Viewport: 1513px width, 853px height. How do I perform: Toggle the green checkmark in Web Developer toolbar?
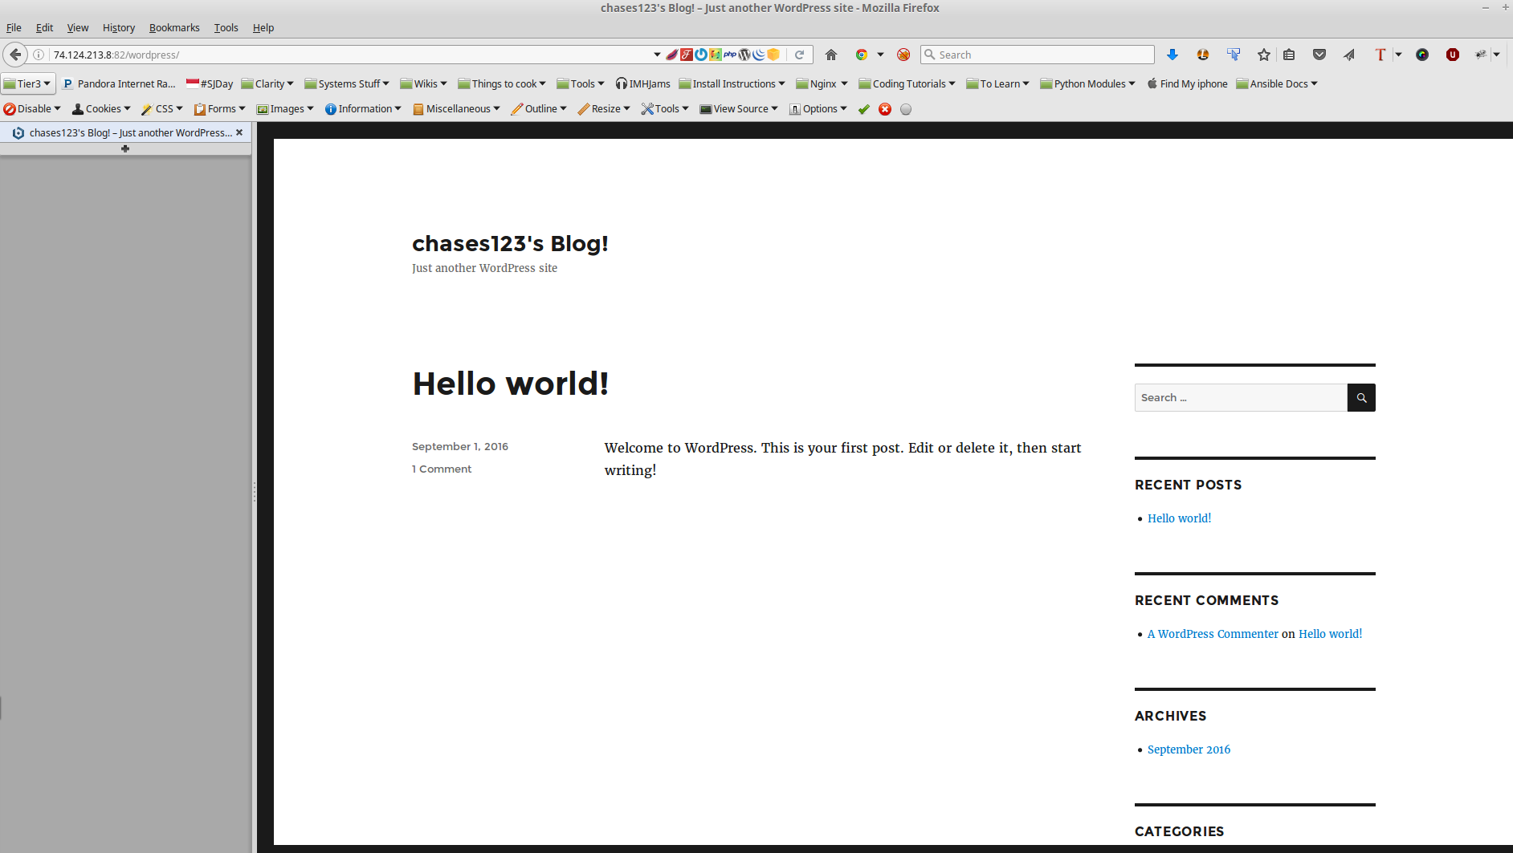864,109
